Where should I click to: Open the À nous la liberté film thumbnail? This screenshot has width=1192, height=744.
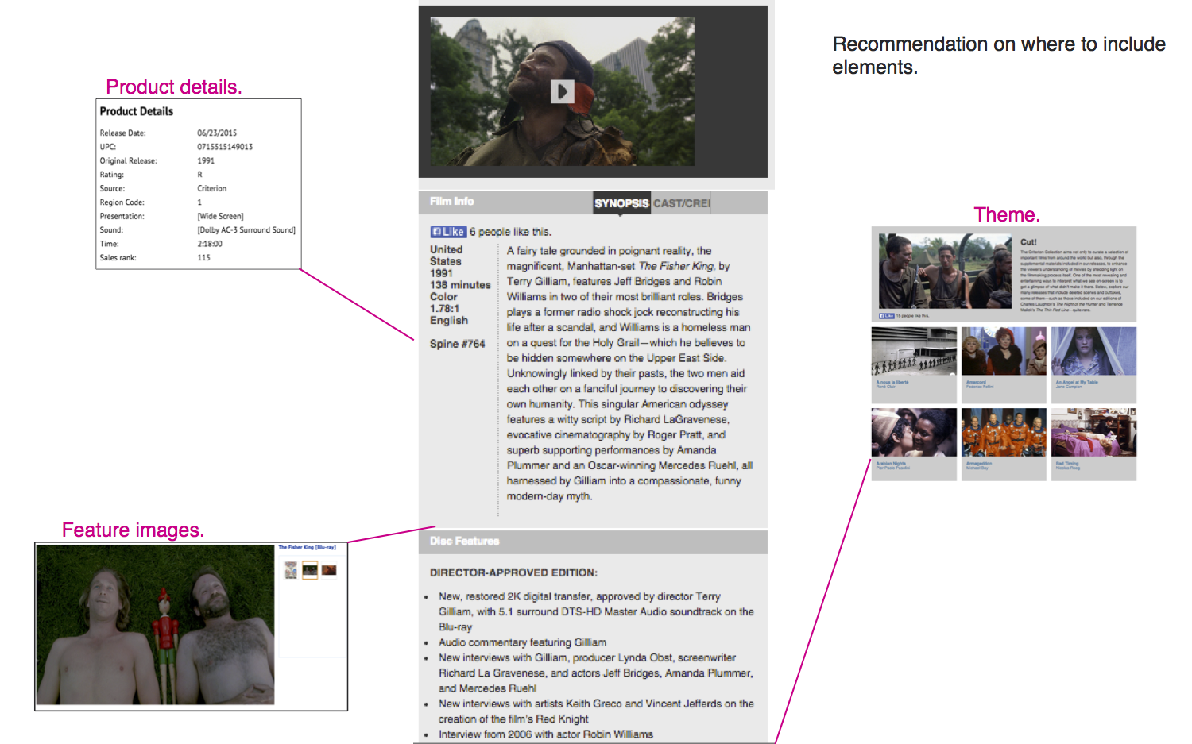tap(914, 351)
